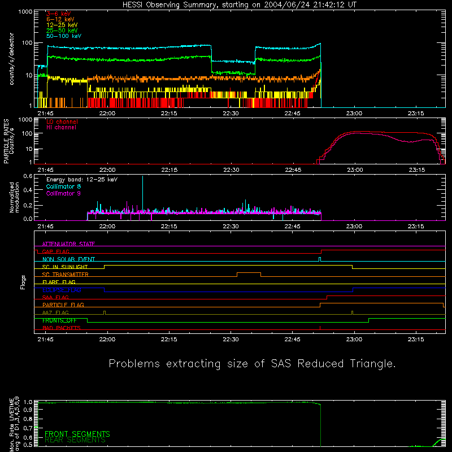Click the PARTICLE FLAG label

pos(63,305)
